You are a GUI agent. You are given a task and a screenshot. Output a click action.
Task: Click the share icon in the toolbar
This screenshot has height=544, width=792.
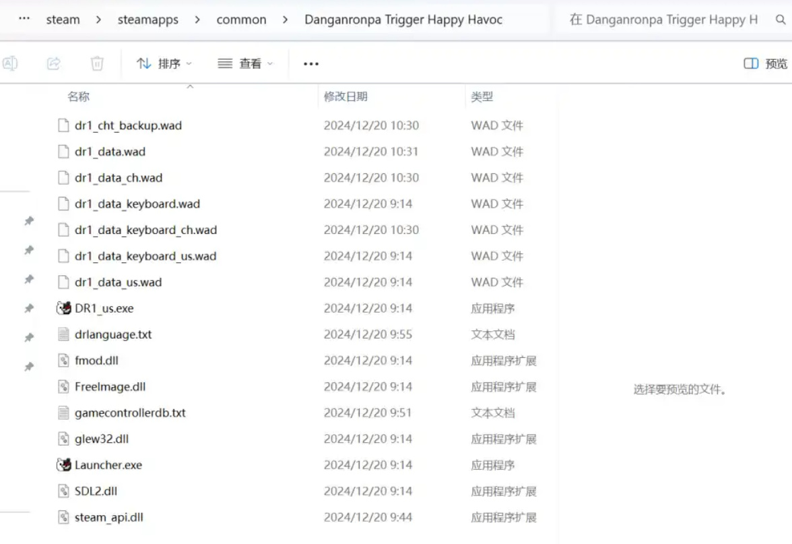[x=54, y=63]
